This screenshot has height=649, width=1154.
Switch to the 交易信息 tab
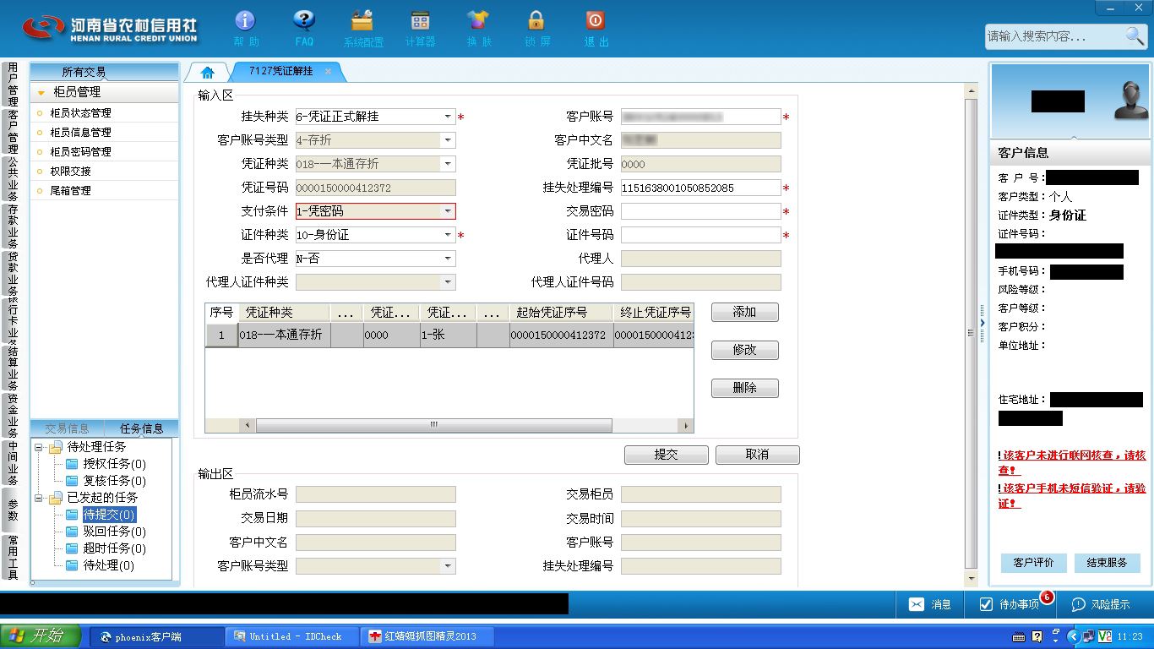[68, 428]
